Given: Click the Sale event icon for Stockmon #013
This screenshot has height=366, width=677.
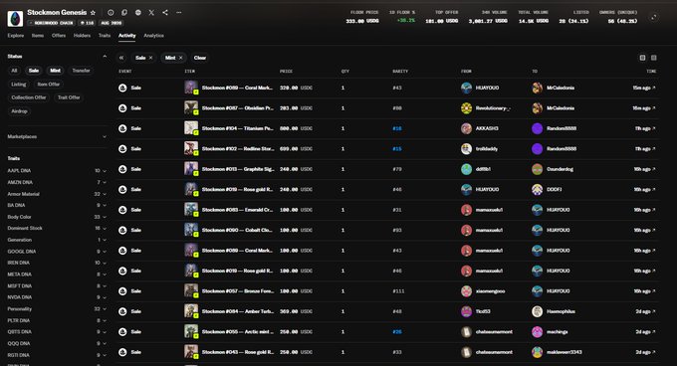Looking at the screenshot, I should pos(122,169).
